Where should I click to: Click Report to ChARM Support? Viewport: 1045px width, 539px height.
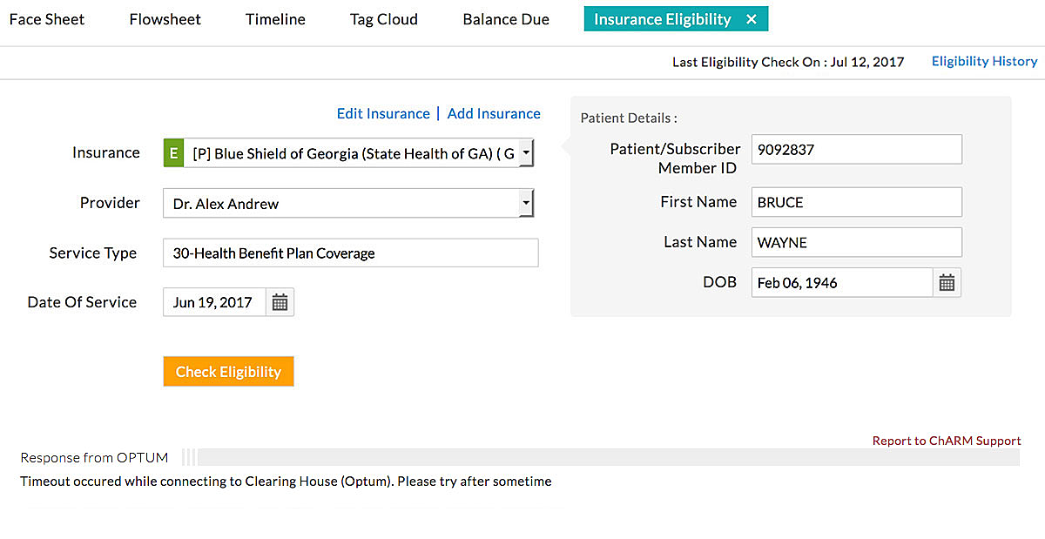pos(946,441)
